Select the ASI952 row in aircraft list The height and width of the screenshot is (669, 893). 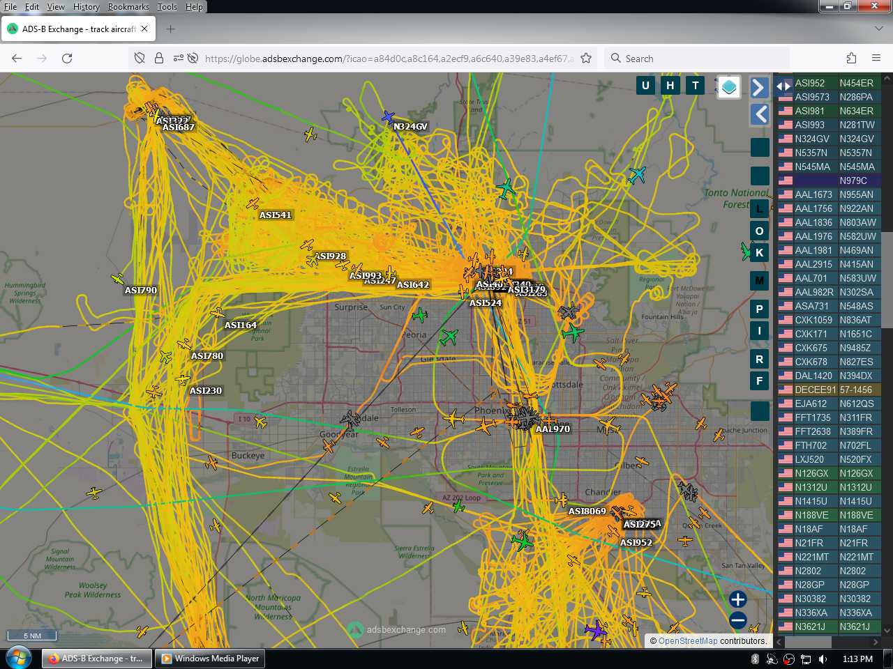(828, 83)
